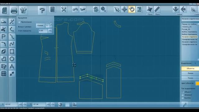Select the diagonal double-arrow scale tool
Image resolution: width=199 pixels, height=112 pixels.
click(12, 74)
